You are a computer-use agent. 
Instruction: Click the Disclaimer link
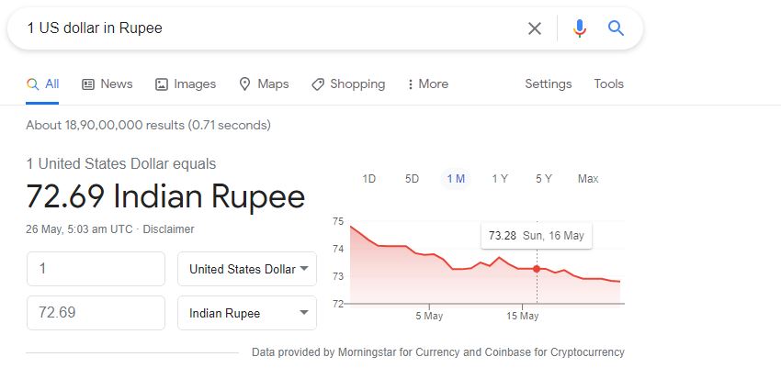coord(168,229)
